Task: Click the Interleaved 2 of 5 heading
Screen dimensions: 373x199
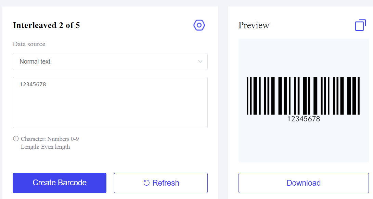Action: [x=46, y=25]
